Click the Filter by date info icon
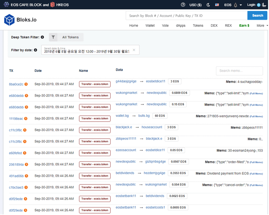Screen dimensions: 269x215 point(35,50)
